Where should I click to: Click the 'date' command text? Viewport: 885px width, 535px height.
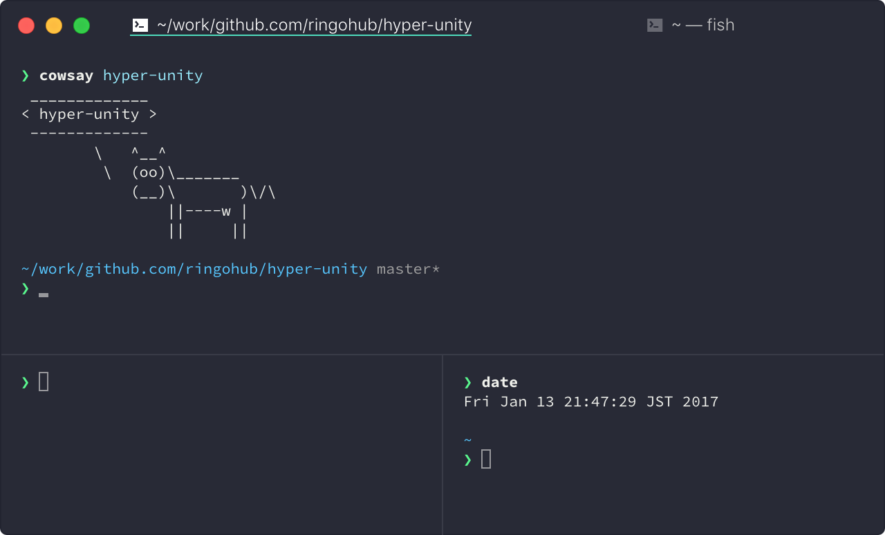pyautogui.click(x=500, y=382)
